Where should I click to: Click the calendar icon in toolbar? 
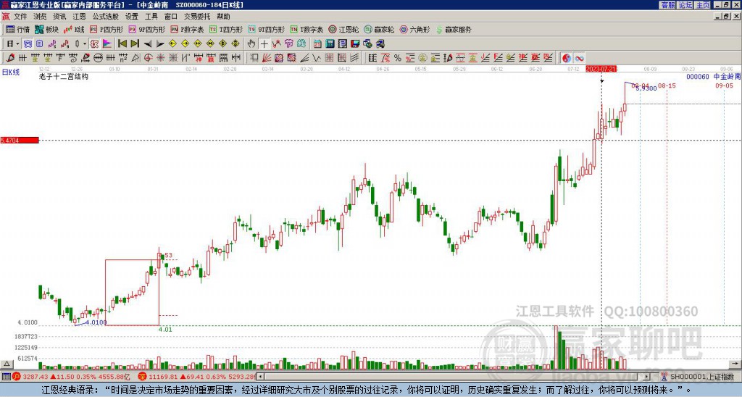(x=317, y=44)
